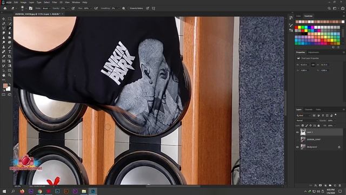
Task: Open the eraser Mode dropdown
Action: 46,8
